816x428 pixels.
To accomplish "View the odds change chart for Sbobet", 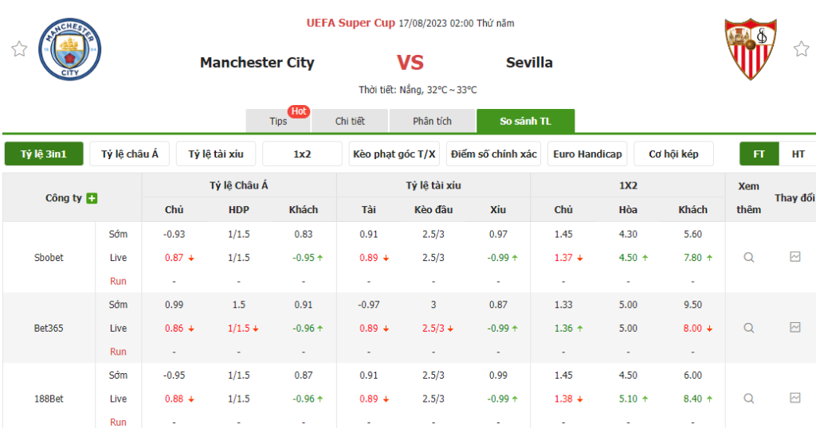I will (794, 257).
